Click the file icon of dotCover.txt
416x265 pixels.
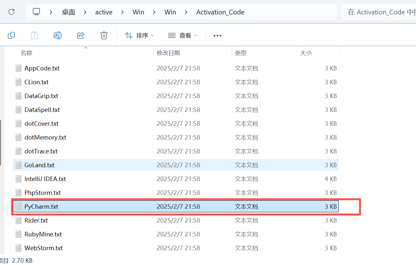pos(19,123)
